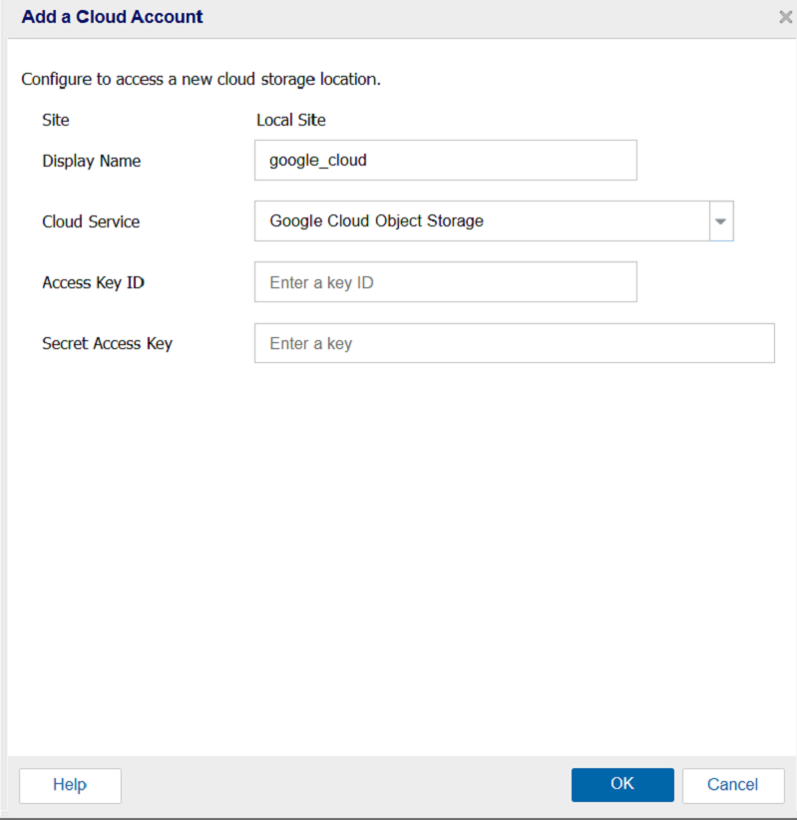Click the Display Name label
Image resolution: width=797 pixels, height=820 pixels.
click(x=91, y=161)
